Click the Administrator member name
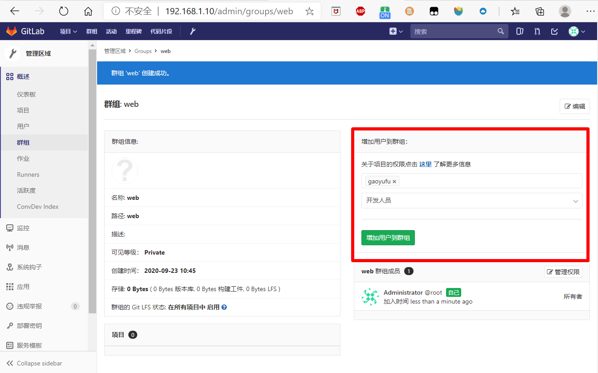The width and height of the screenshot is (598, 373). click(403, 292)
